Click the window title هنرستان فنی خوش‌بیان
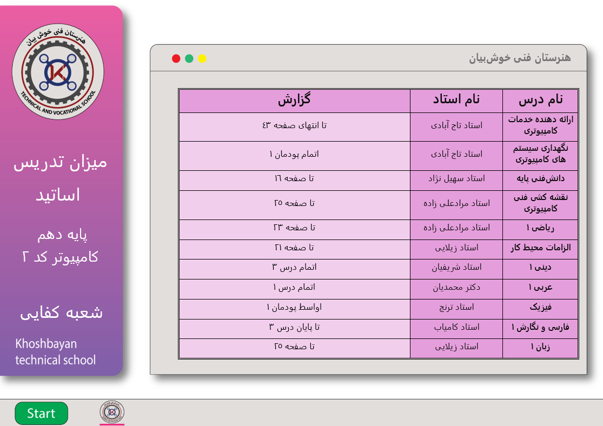603x426 pixels. [x=519, y=58]
